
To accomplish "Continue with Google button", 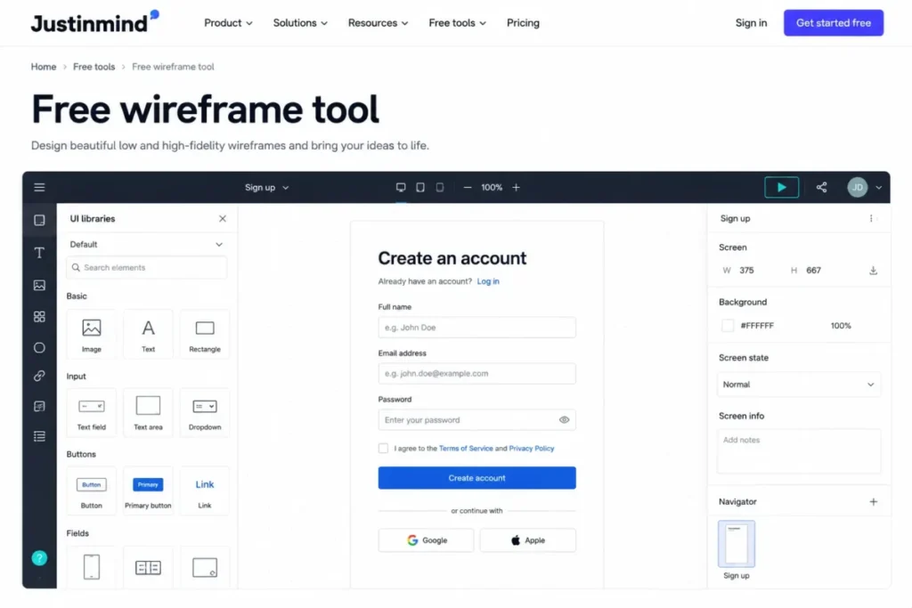I will 426,540.
